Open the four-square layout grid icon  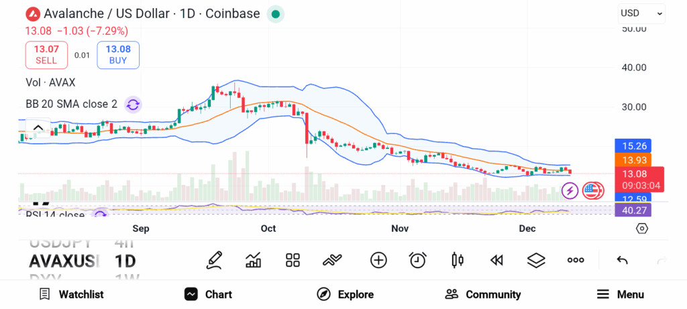(293, 260)
